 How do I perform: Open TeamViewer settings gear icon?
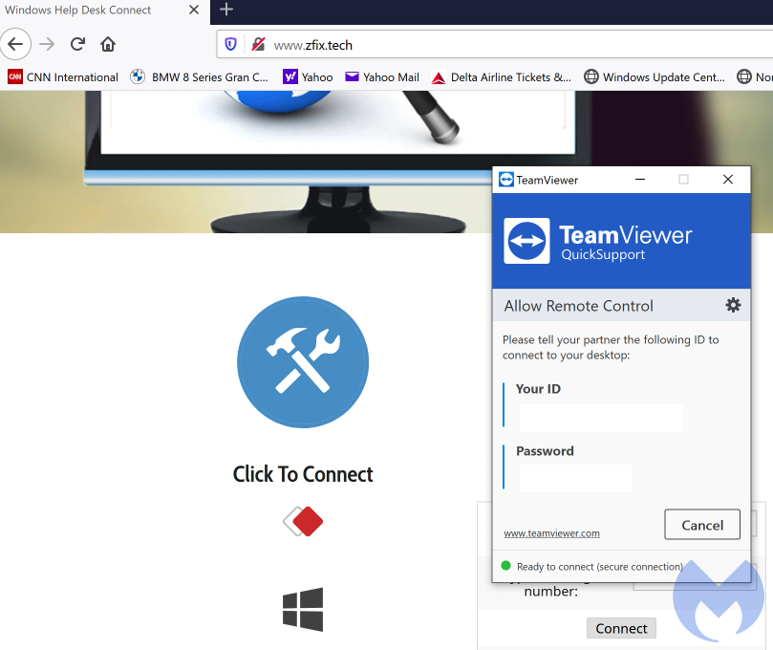click(x=733, y=305)
